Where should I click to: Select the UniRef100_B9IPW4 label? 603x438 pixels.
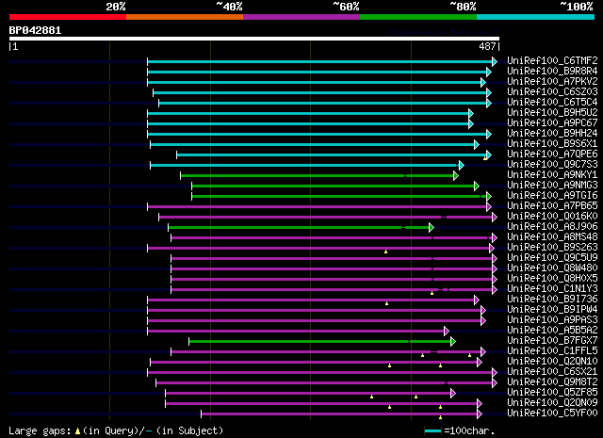552,310
